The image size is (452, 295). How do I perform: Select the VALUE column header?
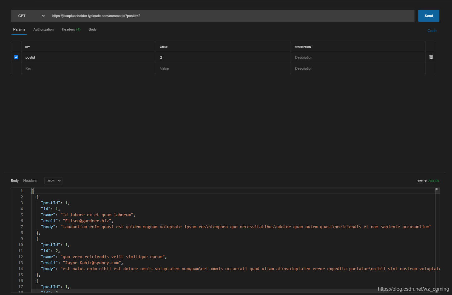coord(164,47)
